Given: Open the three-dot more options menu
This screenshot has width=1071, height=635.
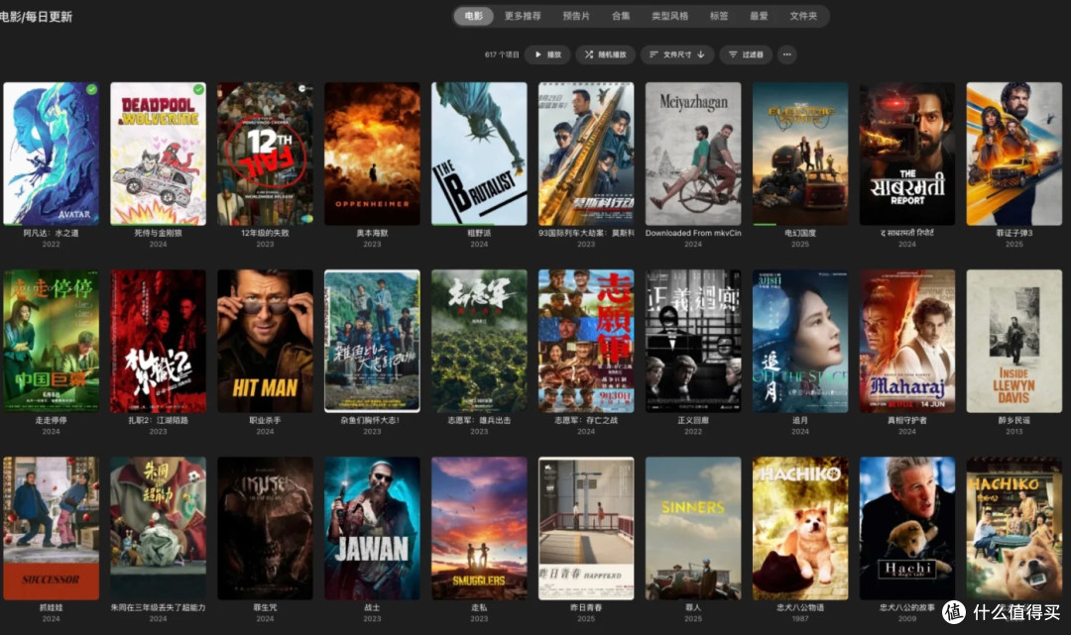Looking at the screenshot, I should pyautogui.click(x=786, y=54).
